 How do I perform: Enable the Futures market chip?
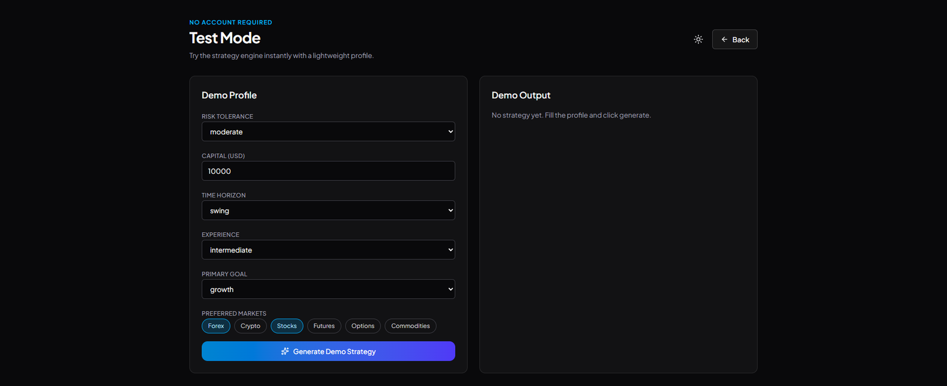pos(324,326)
